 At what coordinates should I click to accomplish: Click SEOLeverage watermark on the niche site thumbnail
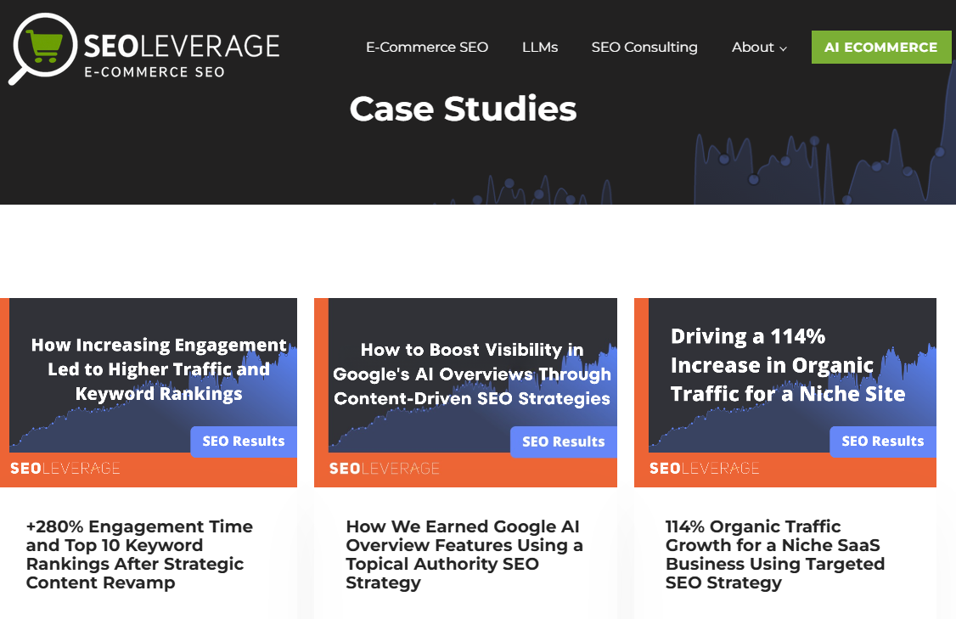704,469
